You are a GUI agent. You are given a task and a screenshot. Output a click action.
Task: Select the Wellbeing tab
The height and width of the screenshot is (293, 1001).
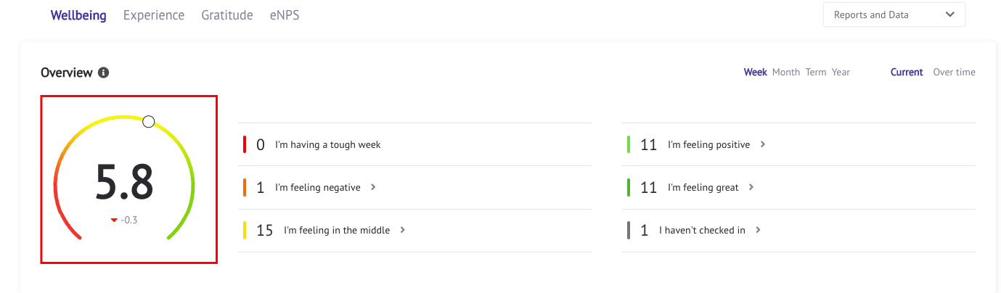coord(78,15)
